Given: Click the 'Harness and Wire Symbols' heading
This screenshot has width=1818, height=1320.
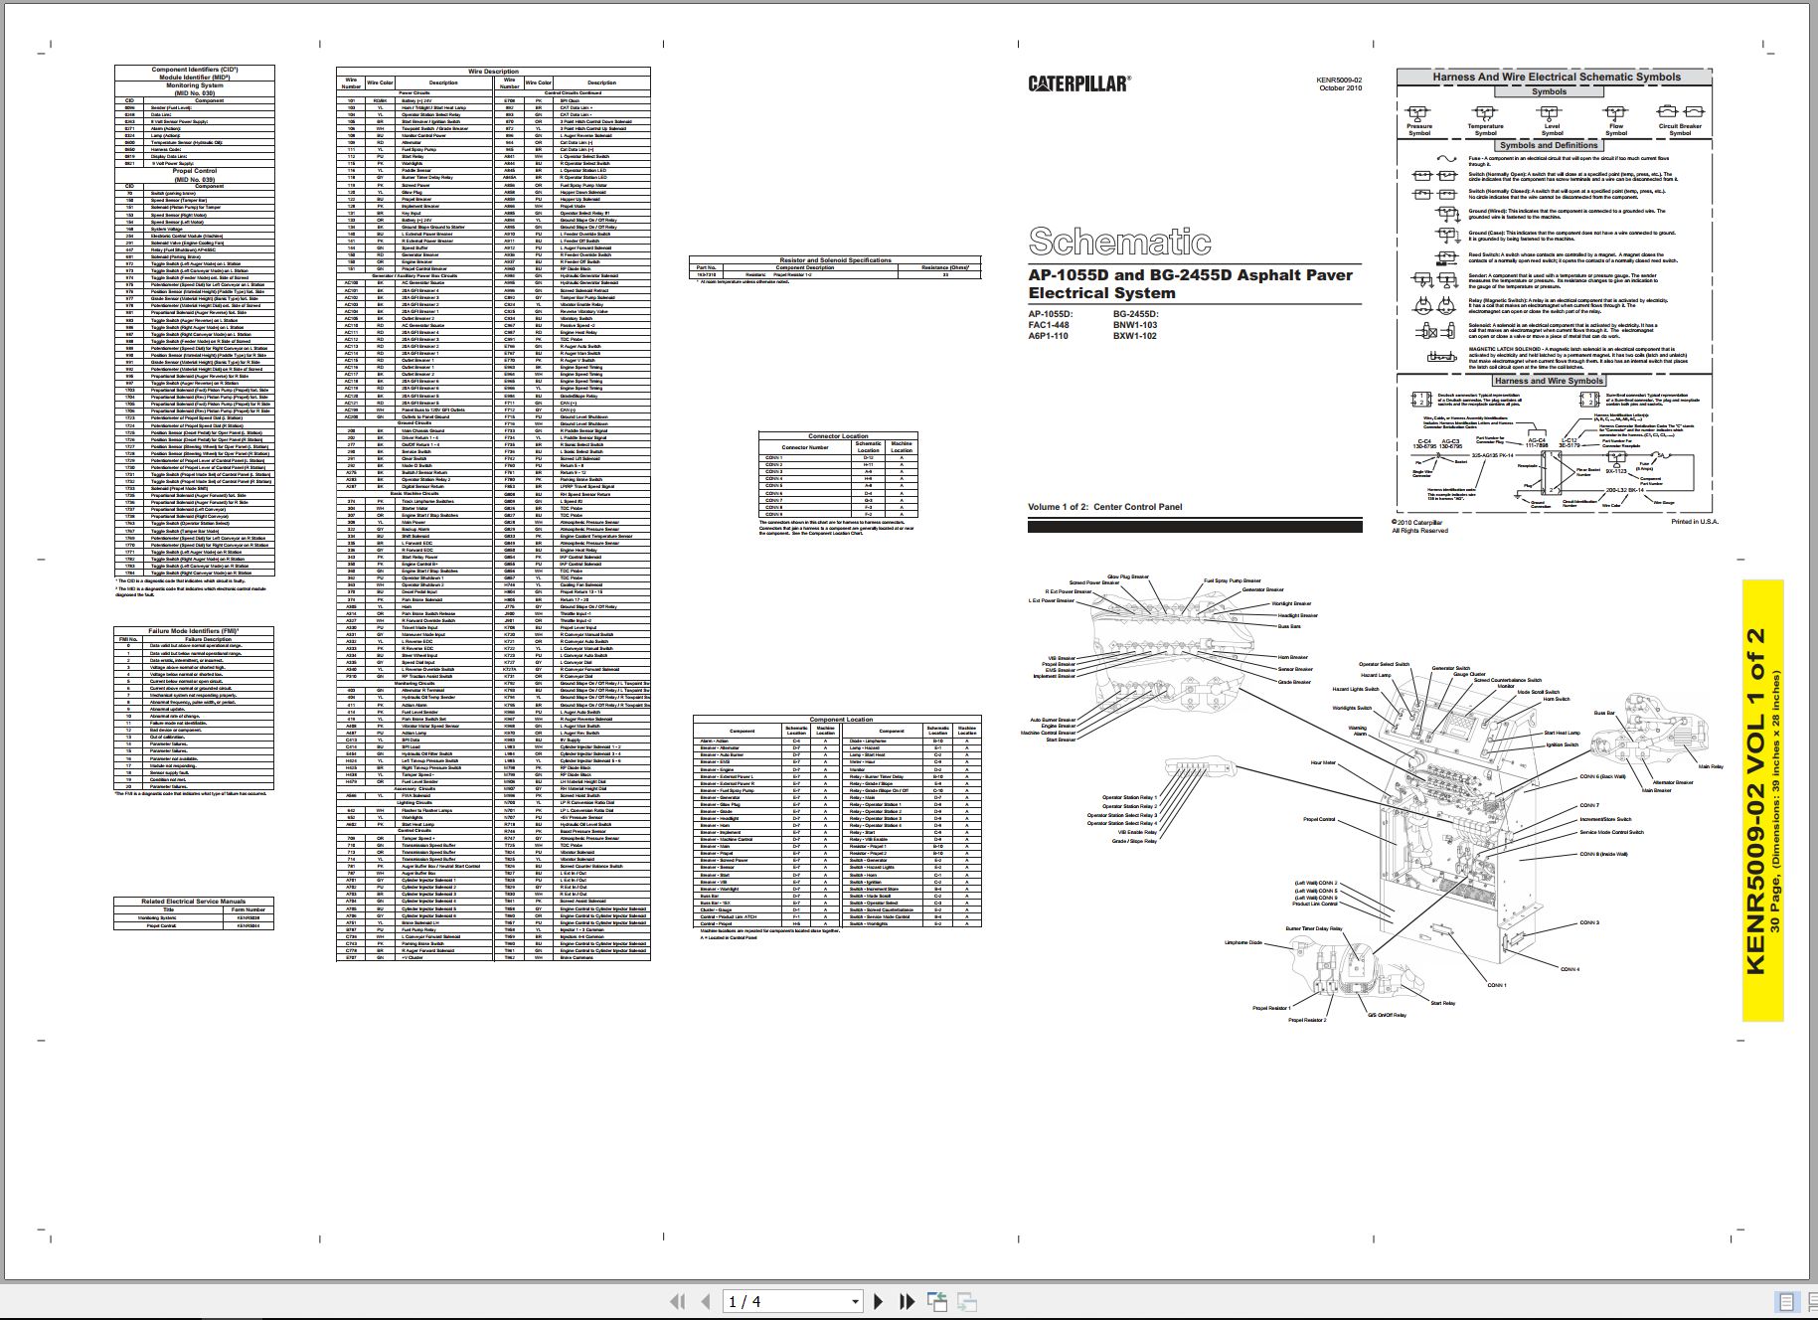Looking at the screenshot, I should 1549,381.
